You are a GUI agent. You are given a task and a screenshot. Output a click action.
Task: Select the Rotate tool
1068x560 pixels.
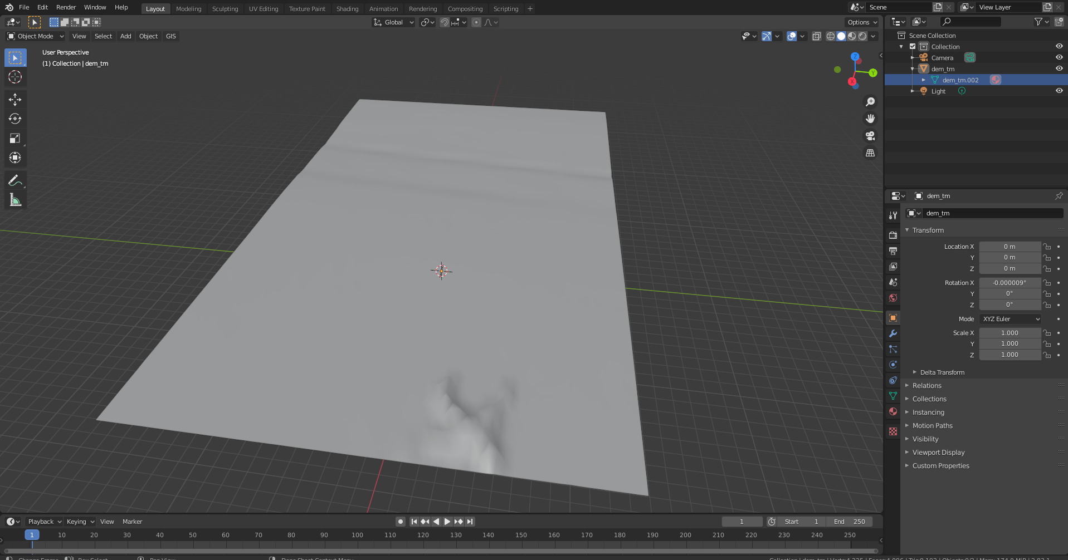coord(15,119)
